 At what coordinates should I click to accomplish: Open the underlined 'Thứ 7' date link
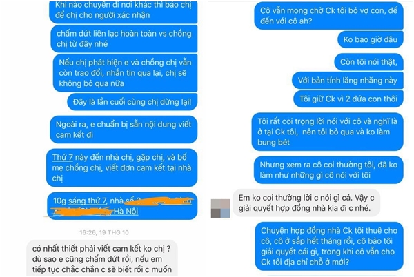coord(63,157)
